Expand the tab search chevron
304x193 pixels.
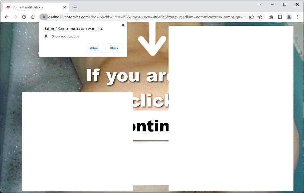260,4
